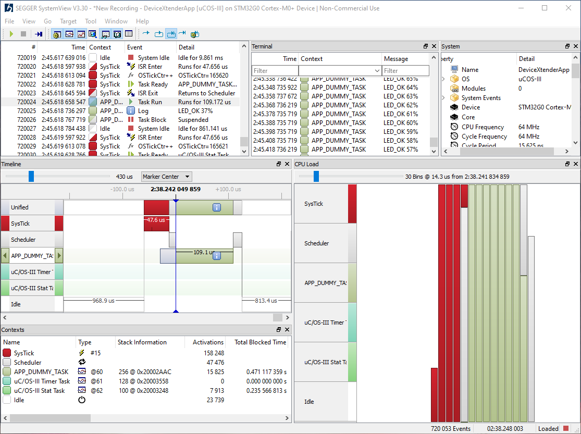
Task: Expand the System Events node
Action: (x=443, y=98)
